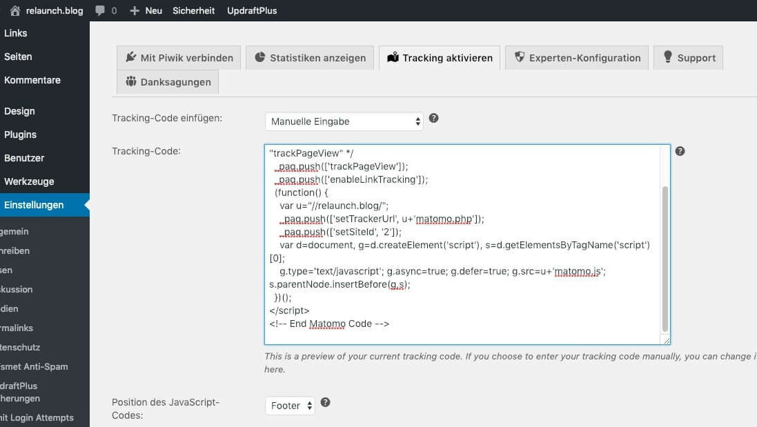757x427 pixels.
Task: Switch to the Mit Piwik verbinden tab
Action: click(x=179, y=57)
